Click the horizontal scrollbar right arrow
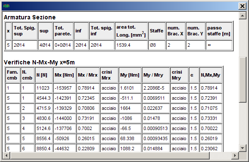Viewport: 249px width, 162px height. tap(235, 156)
